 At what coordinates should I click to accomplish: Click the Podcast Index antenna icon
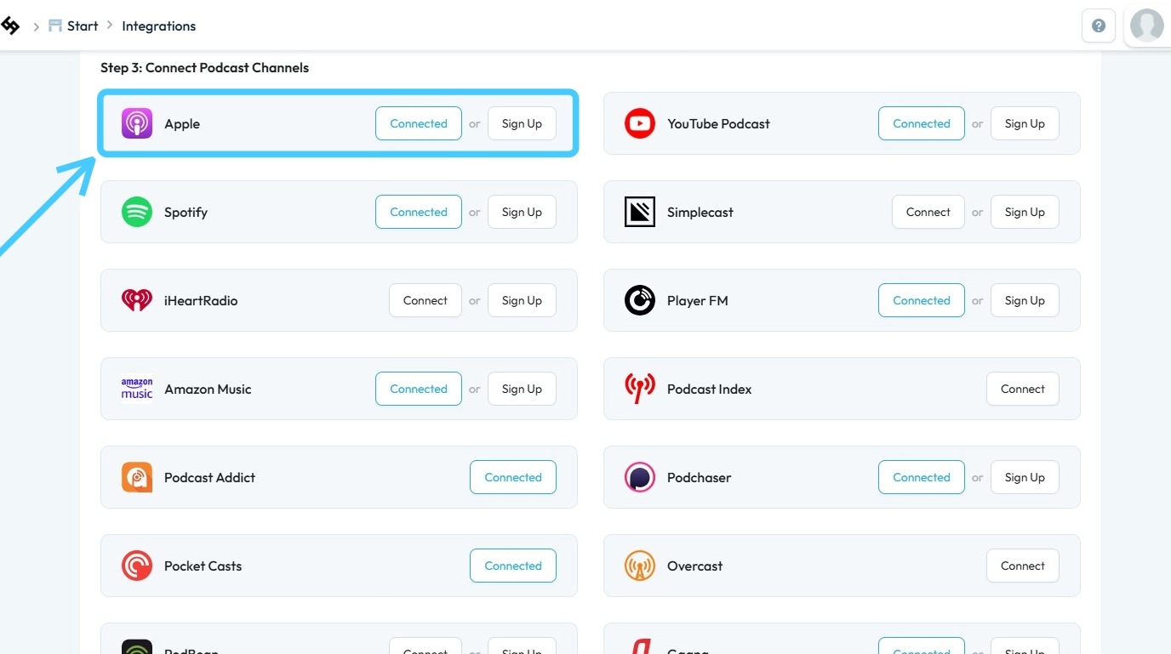coord(639,389)
